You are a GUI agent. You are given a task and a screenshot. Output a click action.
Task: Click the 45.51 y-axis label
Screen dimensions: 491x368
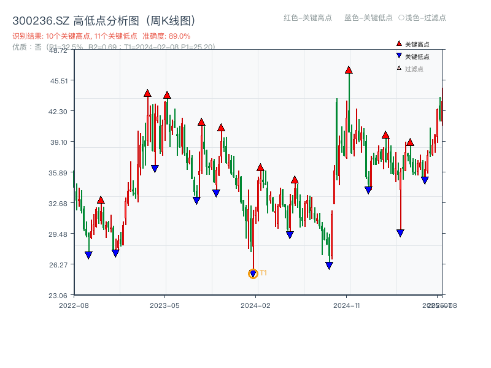58,81
